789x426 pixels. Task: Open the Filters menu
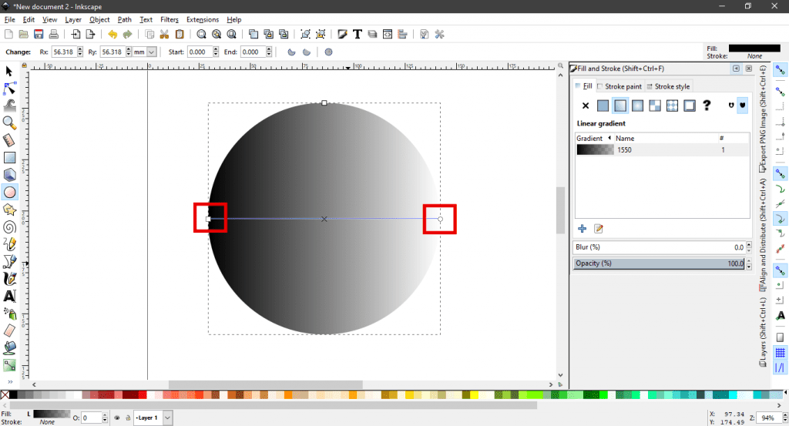[x=170, y=19]
